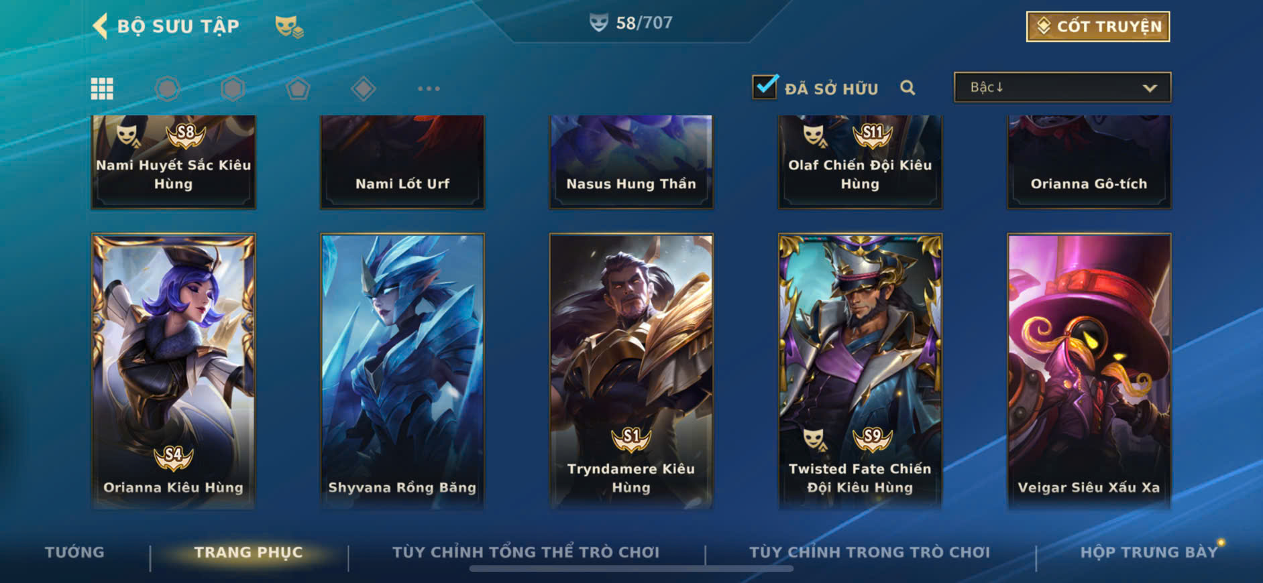This screenshot has height=583, width=1263.
Task: Open the Tùy Chỉnh Trong Trò Chơi tab
Action: (869, 552)
